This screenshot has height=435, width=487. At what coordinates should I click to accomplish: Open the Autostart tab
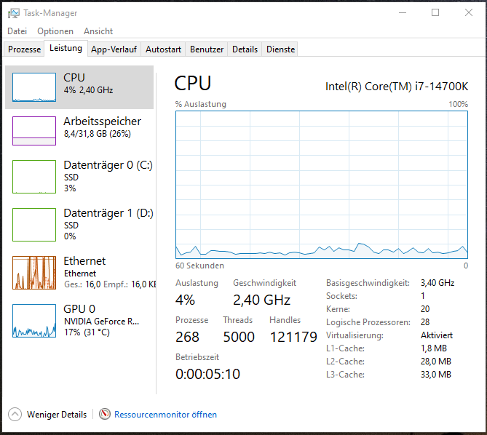163,49
